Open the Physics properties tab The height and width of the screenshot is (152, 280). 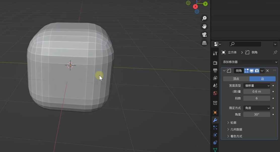[215, 135]
